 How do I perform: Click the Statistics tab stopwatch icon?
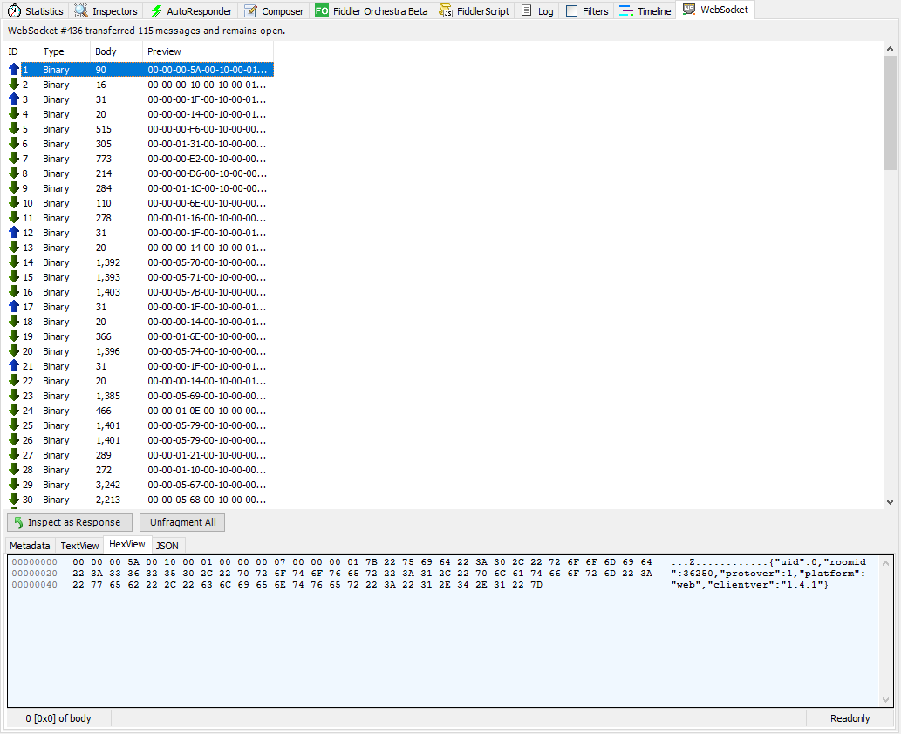pyautogui.click(x=14, y=11)
